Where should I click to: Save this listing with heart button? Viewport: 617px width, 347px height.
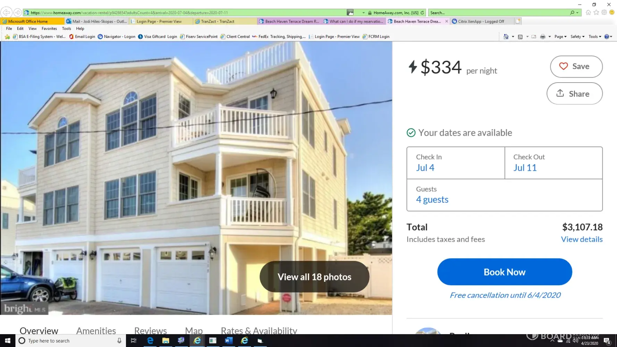pos(576,67)
